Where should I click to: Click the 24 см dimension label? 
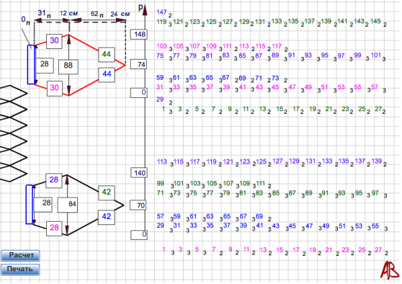pos(121,13)
